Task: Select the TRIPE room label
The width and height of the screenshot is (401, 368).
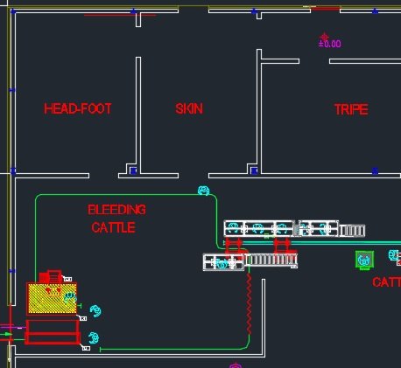Action: click(351, 109)
